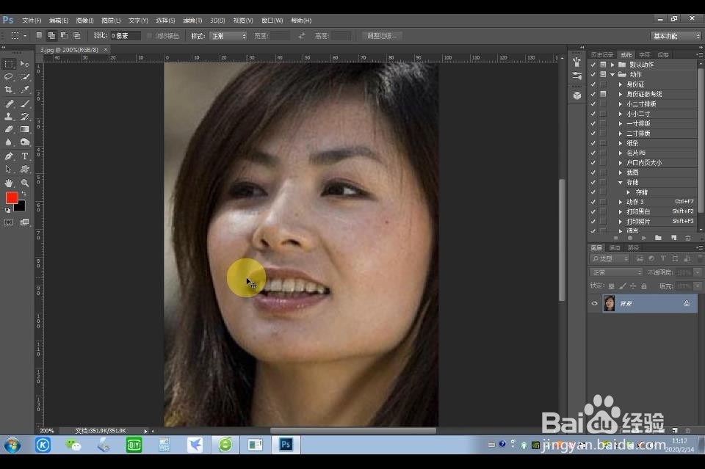Switch to the 历史记录 tab
705x469 pixels.
[x=602, y=55]
